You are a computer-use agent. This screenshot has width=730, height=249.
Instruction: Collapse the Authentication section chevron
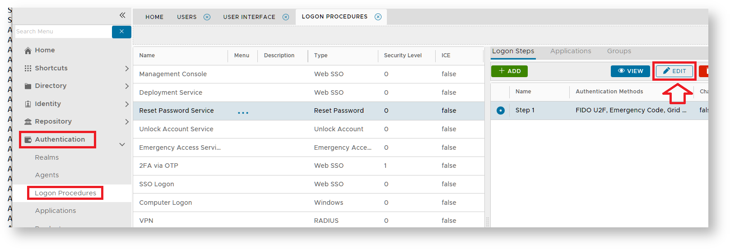122,144
